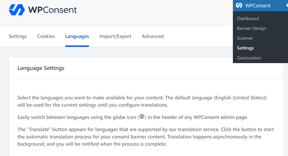Image resolution: width=288 pixels, height=156 pixels.
Task: Navigate to Banner Design in the sidebar
Action: pyautogui.click(x=251, y=28)
